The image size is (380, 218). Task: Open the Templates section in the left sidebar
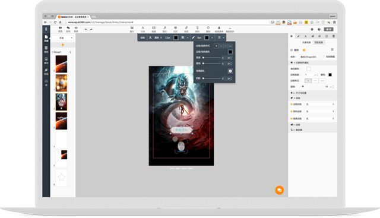46,49
